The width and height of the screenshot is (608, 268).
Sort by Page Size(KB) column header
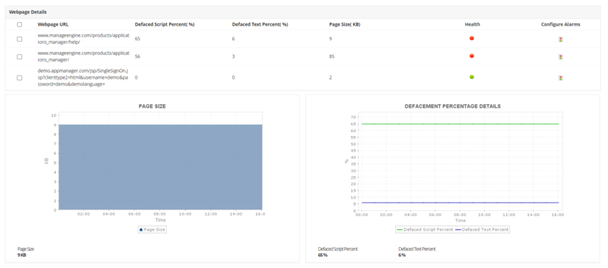(346, 25)
